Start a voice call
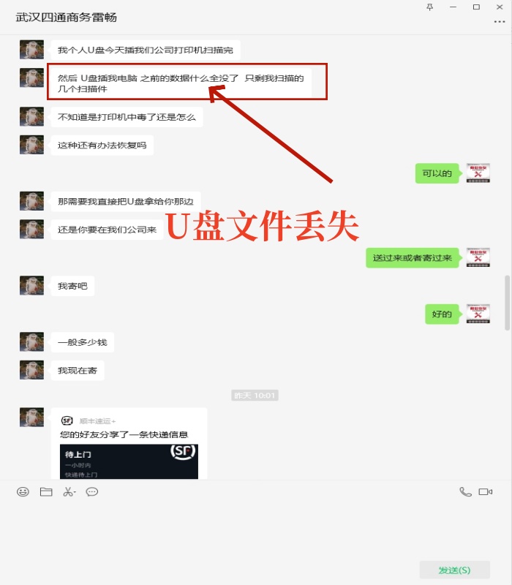This screenshot has width=512, height=585. [465, 491]
